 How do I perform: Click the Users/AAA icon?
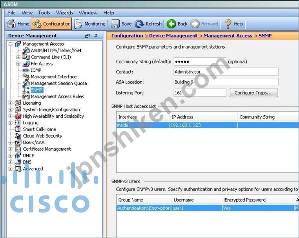tap(18, 142)
